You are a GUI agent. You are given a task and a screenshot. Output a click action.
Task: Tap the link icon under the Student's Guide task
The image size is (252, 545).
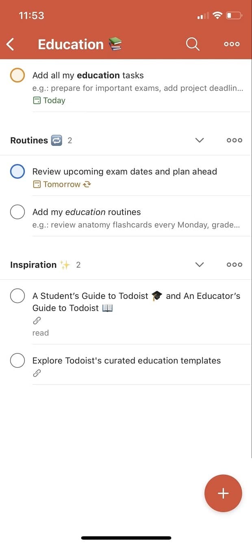pos(37,320)
